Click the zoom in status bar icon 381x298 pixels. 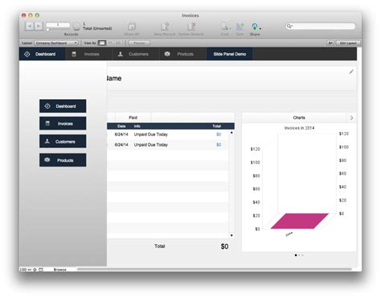35,269
